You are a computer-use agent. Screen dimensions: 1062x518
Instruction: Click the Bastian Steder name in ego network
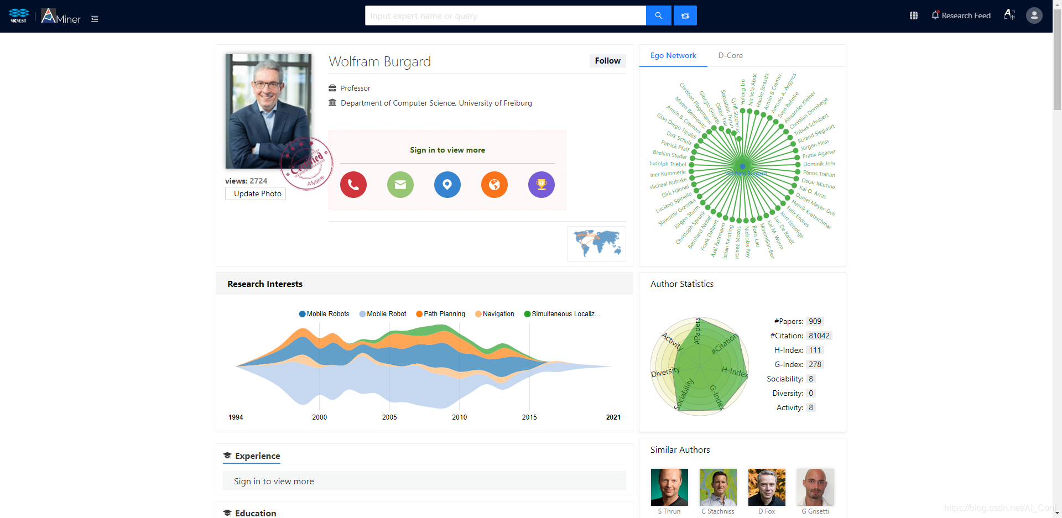[670, 154]
